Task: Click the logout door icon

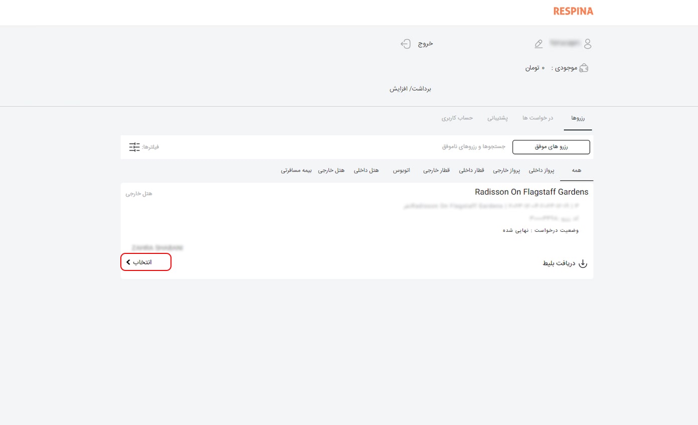Action: tap(406, 44)
